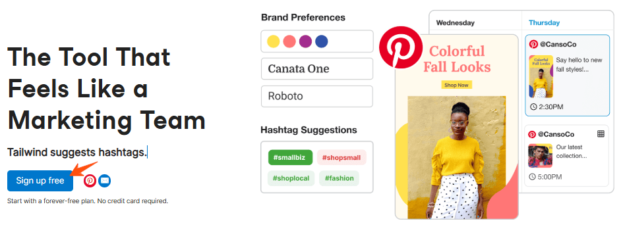Open the Wednesday calendar column
The height and width of the screenshot is (242, 621).
click(455, 23)
